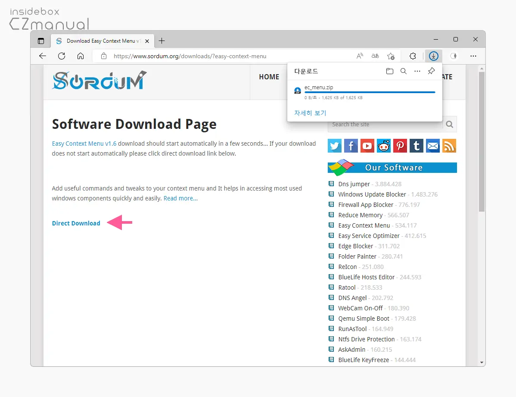The height and width of the screenshot is (397, 516).
Task: Open DNS Angel link
Action: (352, 298)
